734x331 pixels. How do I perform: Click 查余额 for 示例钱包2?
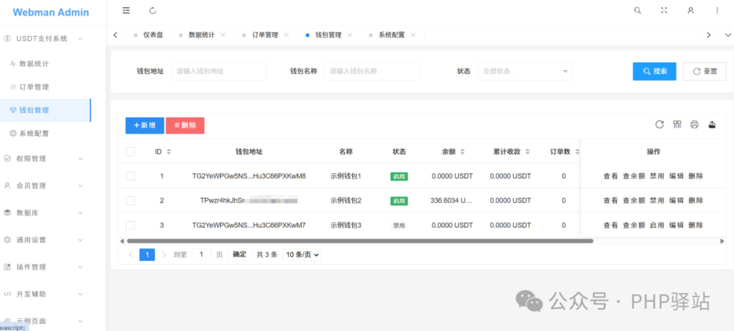[x=634, y=201]
